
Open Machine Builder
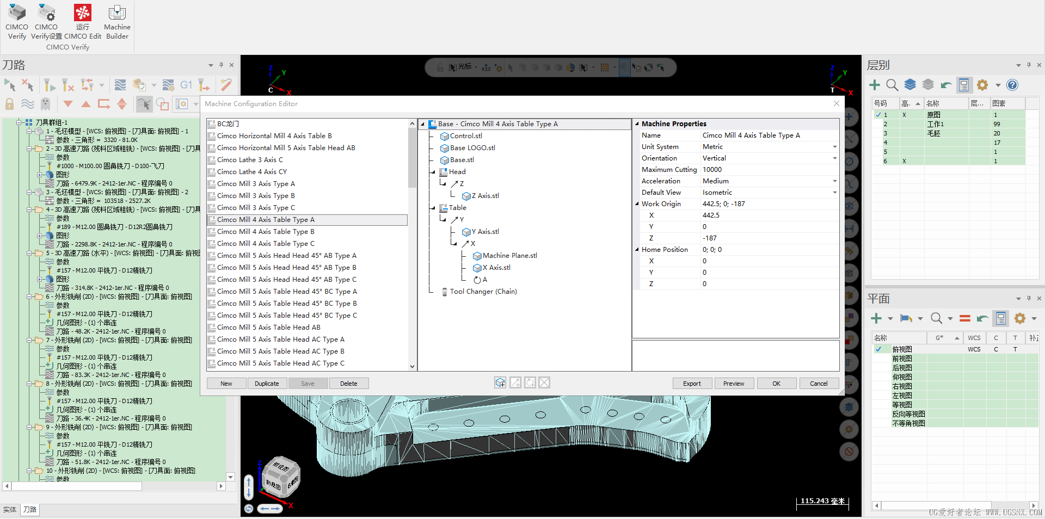tap(117, 22)
